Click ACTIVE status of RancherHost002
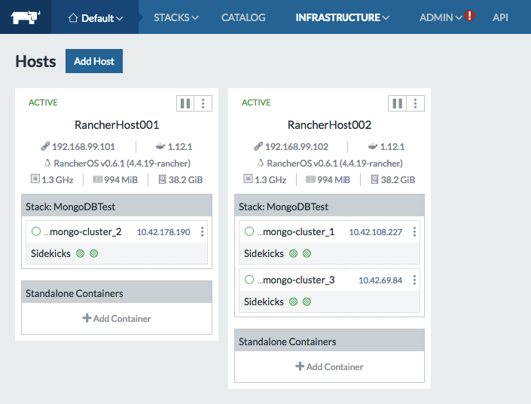Viewport: 531px width, 404px height. (256, 103)
